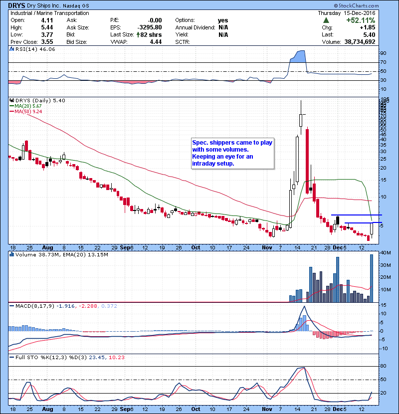Click the green MA(20) legend line
The width and height of the screenshot is (399, 414).
click(x=11, y=106)
